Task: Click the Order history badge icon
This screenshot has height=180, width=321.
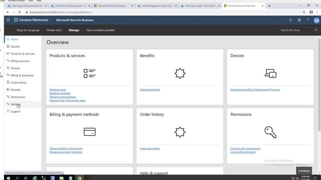Action: pyautogui.click(x=180, y=132)
